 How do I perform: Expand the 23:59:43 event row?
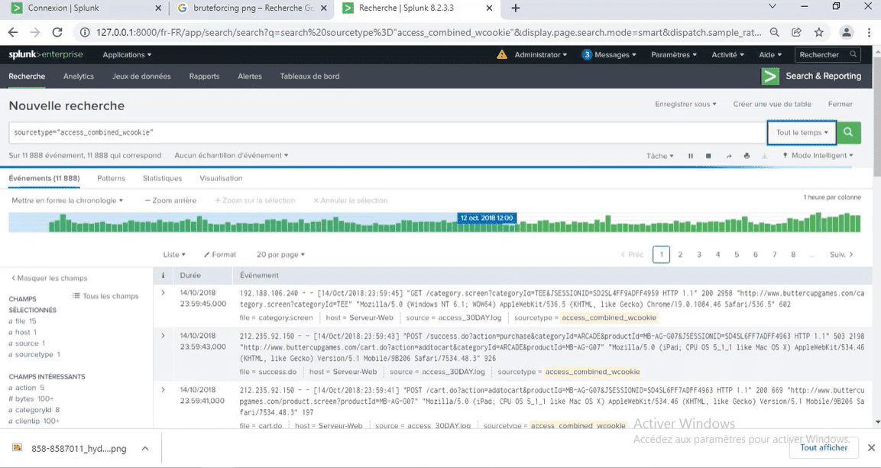pos(163,335)
